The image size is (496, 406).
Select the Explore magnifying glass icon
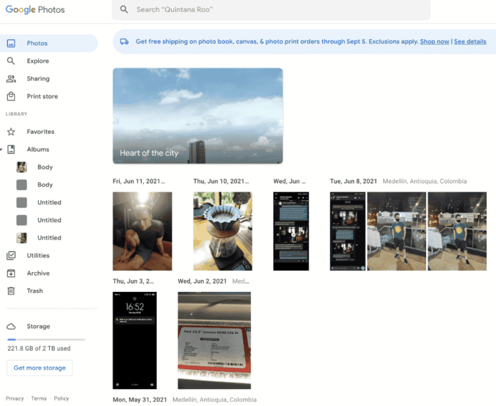click(12, 60)
